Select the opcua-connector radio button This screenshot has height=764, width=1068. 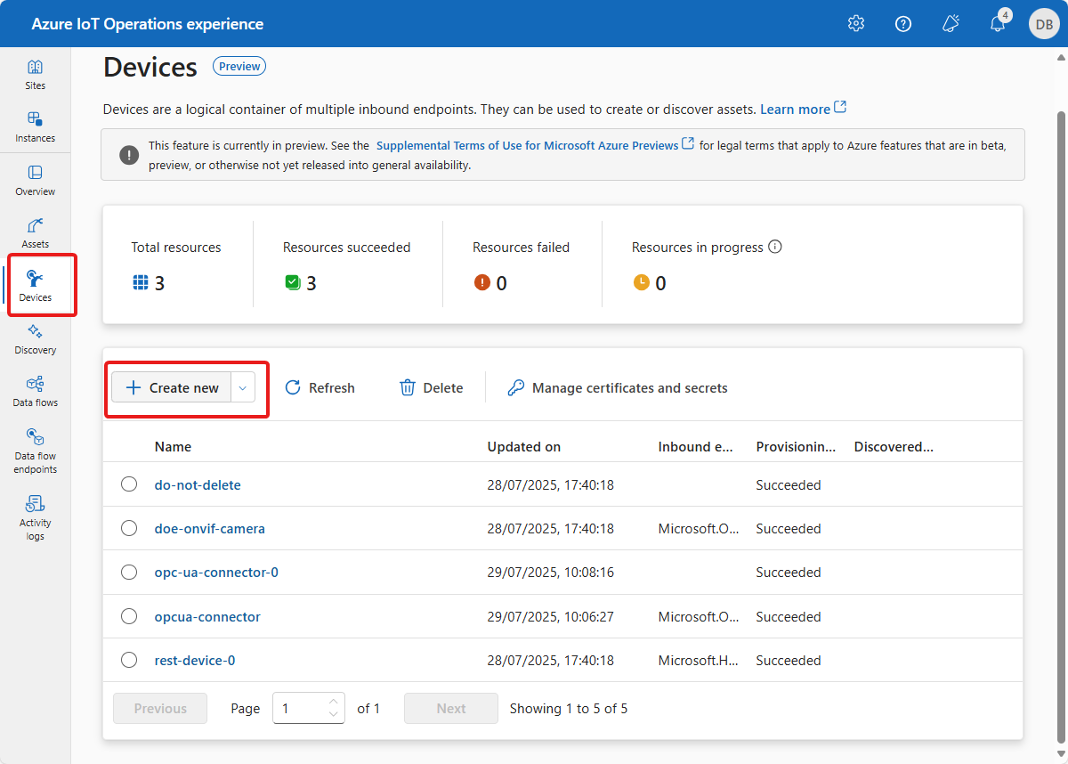pos(129,616)
